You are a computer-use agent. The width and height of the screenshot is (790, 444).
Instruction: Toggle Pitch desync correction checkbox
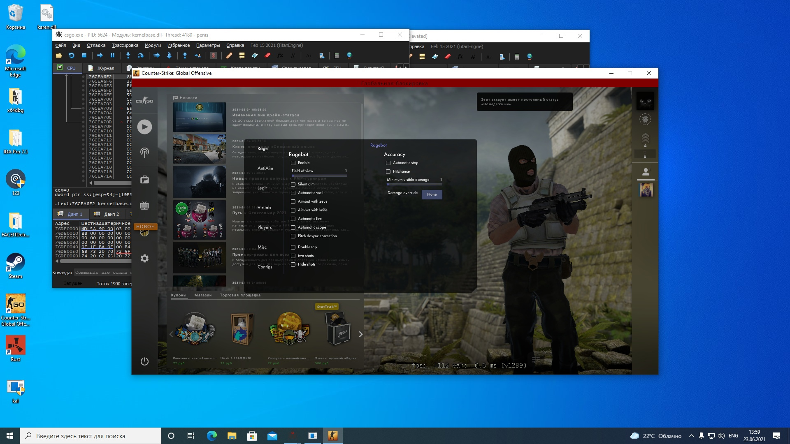293,236
